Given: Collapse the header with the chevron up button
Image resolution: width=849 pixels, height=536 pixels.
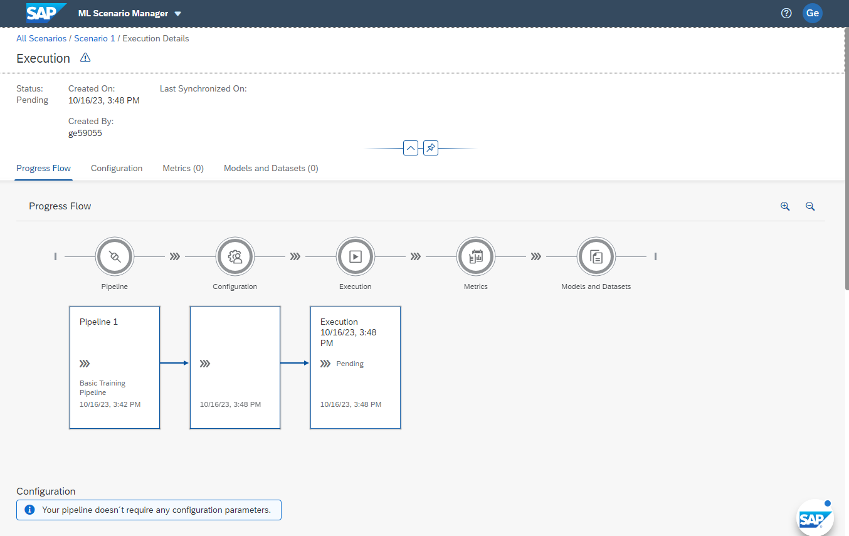Looking at the screenshot, I should tap(411, 148).
